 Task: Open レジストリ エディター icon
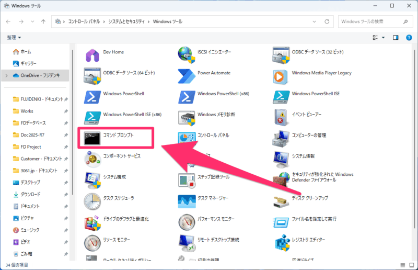click(x=282, y=243)
